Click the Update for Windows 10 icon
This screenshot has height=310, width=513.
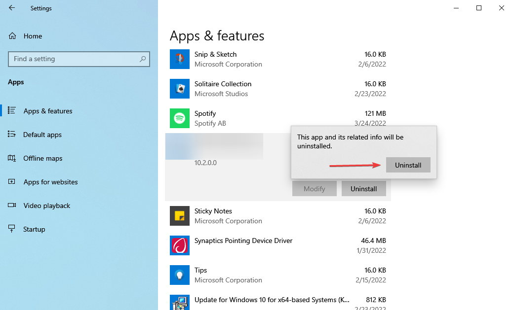click(179, 302)
